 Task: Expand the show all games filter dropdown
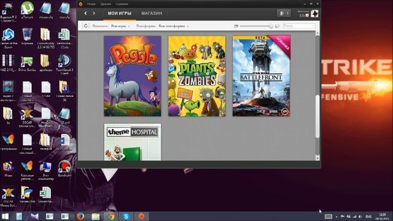(120, 26)
